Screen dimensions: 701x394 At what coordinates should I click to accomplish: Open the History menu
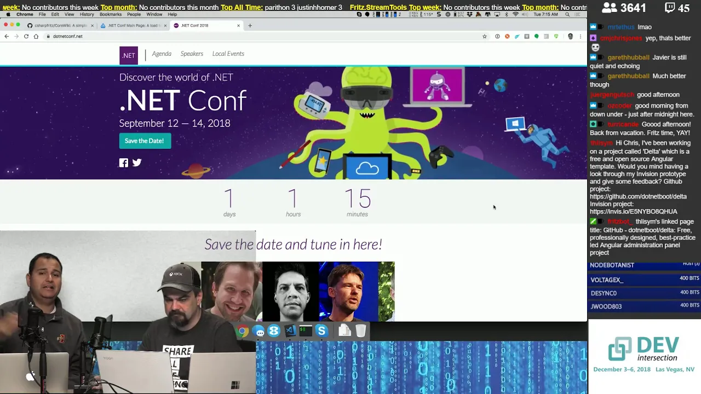[87, 14]
